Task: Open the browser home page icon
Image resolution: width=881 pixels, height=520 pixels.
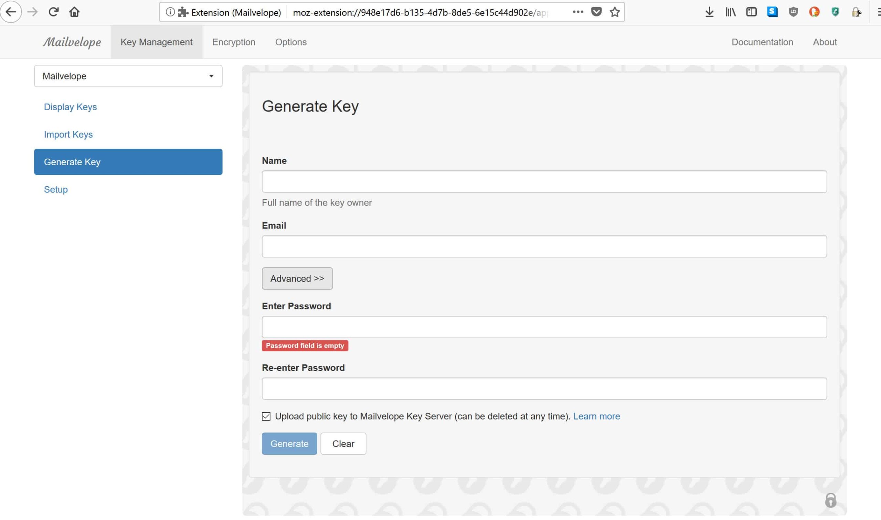Action: (x=74, y=12)
